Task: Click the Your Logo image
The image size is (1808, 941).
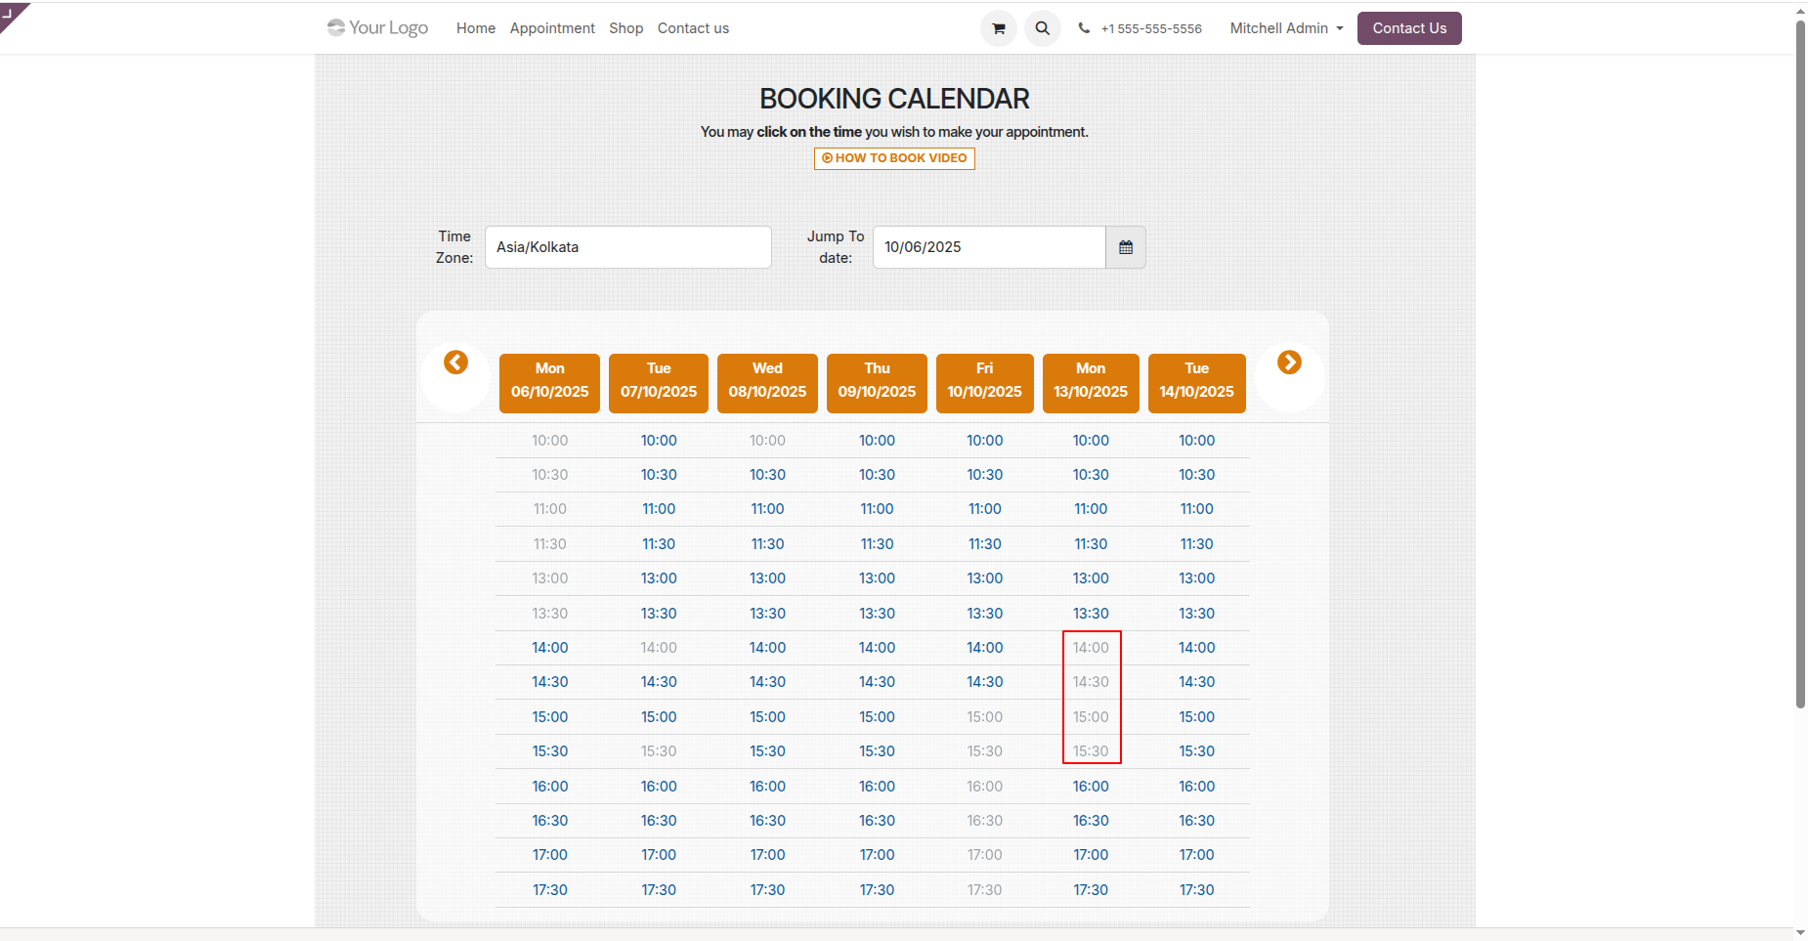Action: point(377,27)
